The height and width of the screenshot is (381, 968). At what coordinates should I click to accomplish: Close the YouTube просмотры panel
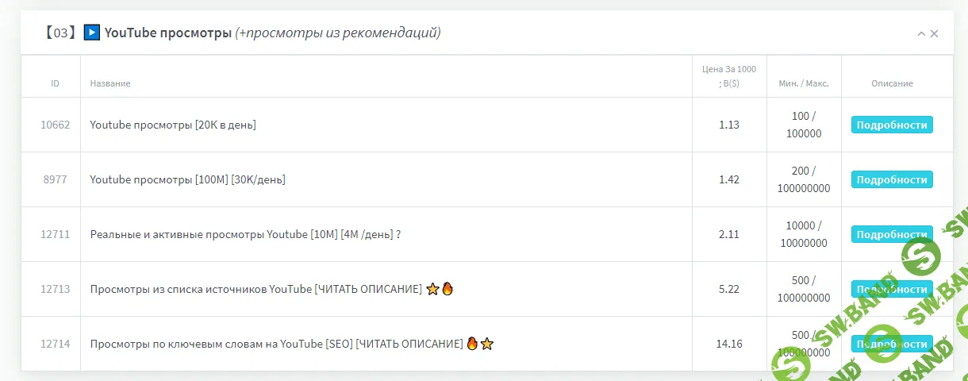(935, 33)
